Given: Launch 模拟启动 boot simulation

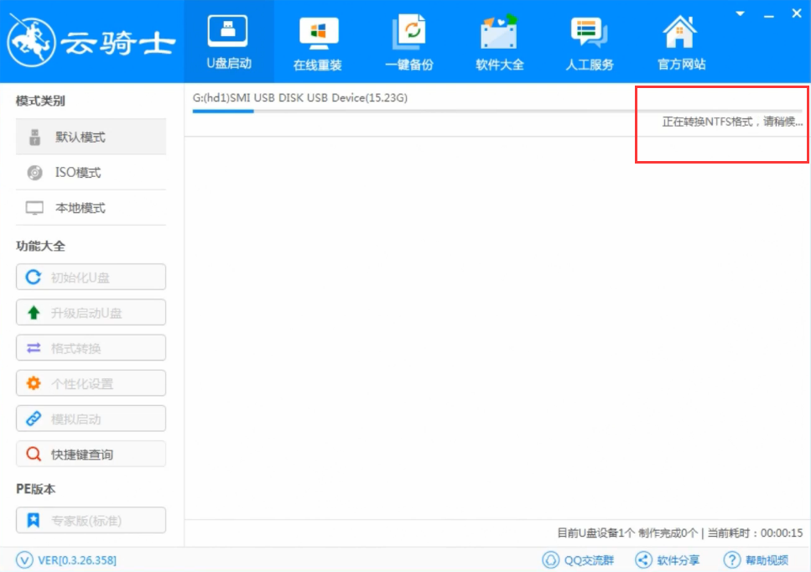Looking at the screenshot, I should (x=91, y=419).
